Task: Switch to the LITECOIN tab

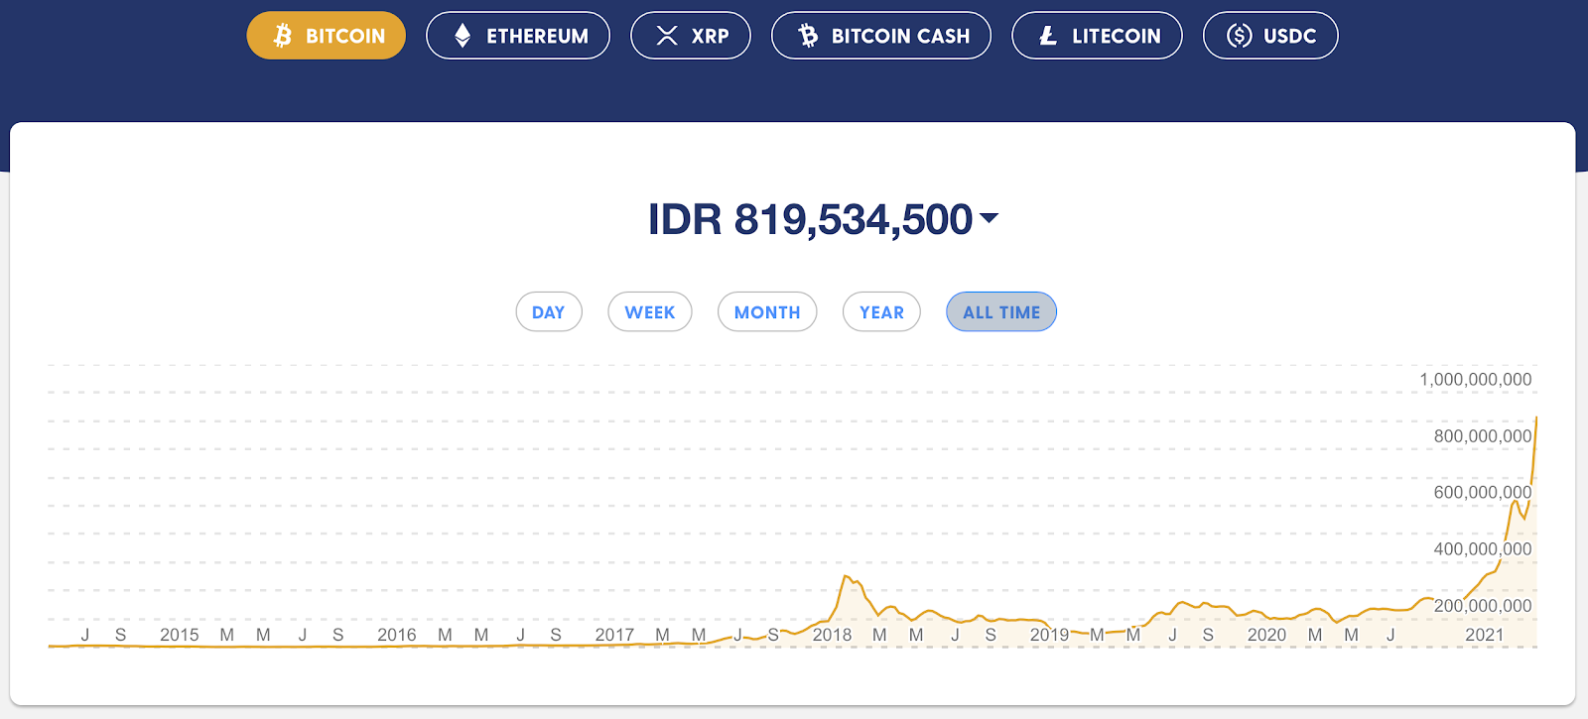Action: [x=1097, y=35]
